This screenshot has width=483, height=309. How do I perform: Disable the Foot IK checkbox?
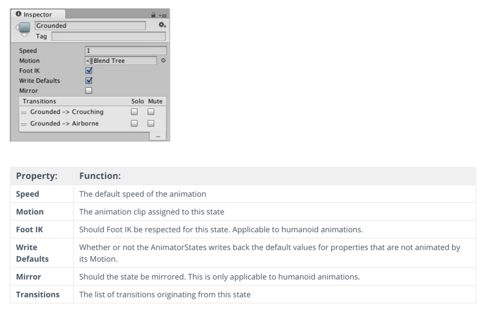[x=89, y=71]
